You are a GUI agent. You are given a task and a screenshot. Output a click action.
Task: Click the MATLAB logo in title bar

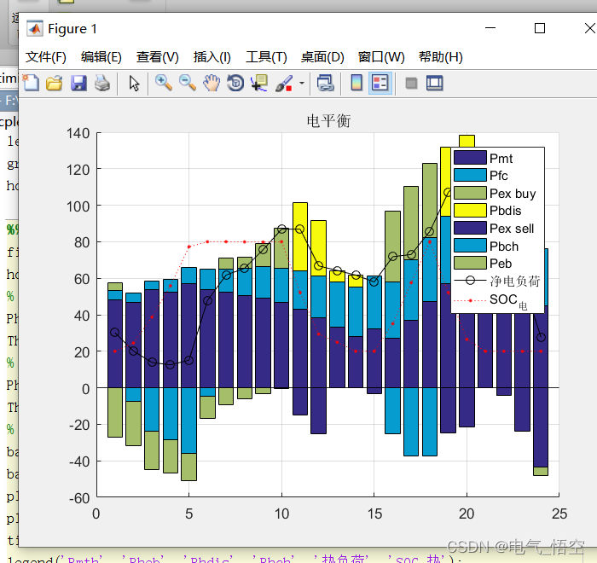coord(35,28)
